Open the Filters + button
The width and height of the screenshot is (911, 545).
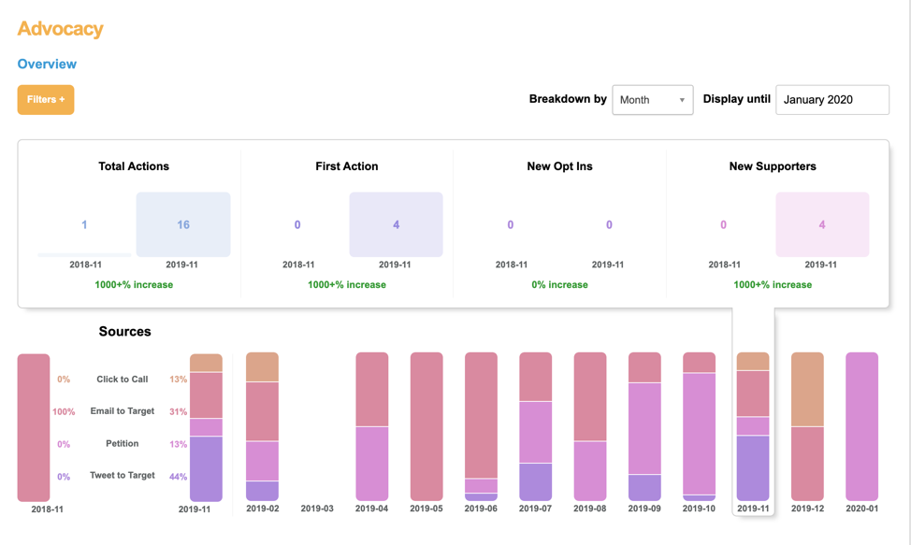tap(46, 100)
